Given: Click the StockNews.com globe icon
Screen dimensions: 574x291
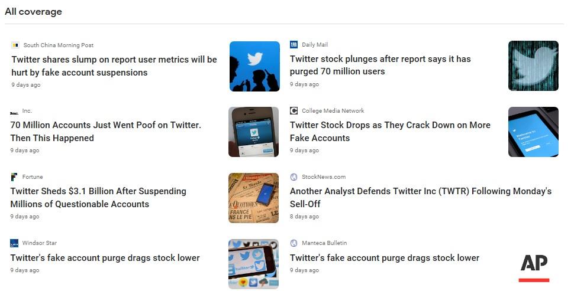Looking at the screenshot, I should click(294, 177).
